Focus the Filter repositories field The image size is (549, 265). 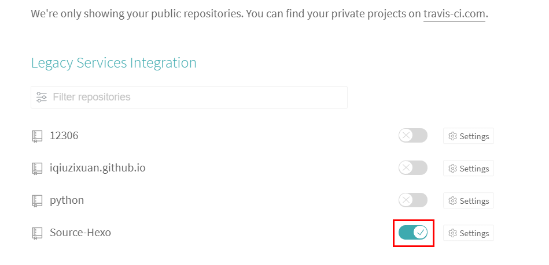point(197,97)
